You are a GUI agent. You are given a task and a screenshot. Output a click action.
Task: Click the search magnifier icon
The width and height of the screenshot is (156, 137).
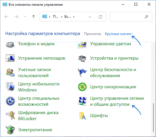coord(146,17)
